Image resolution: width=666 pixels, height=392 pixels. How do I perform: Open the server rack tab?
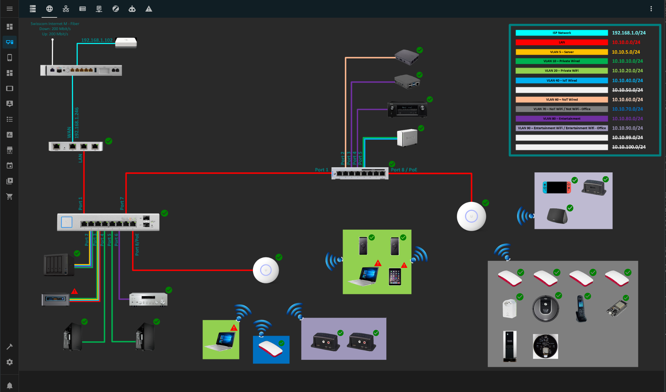pyautogui.click(x=33, y=9)
